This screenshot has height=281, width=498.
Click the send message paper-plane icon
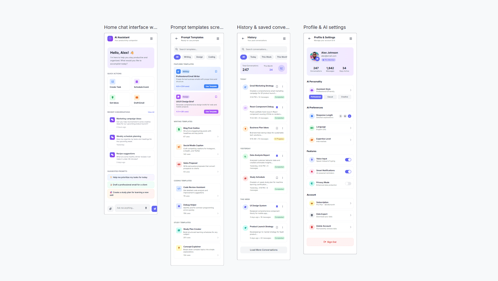coord(154,209)
